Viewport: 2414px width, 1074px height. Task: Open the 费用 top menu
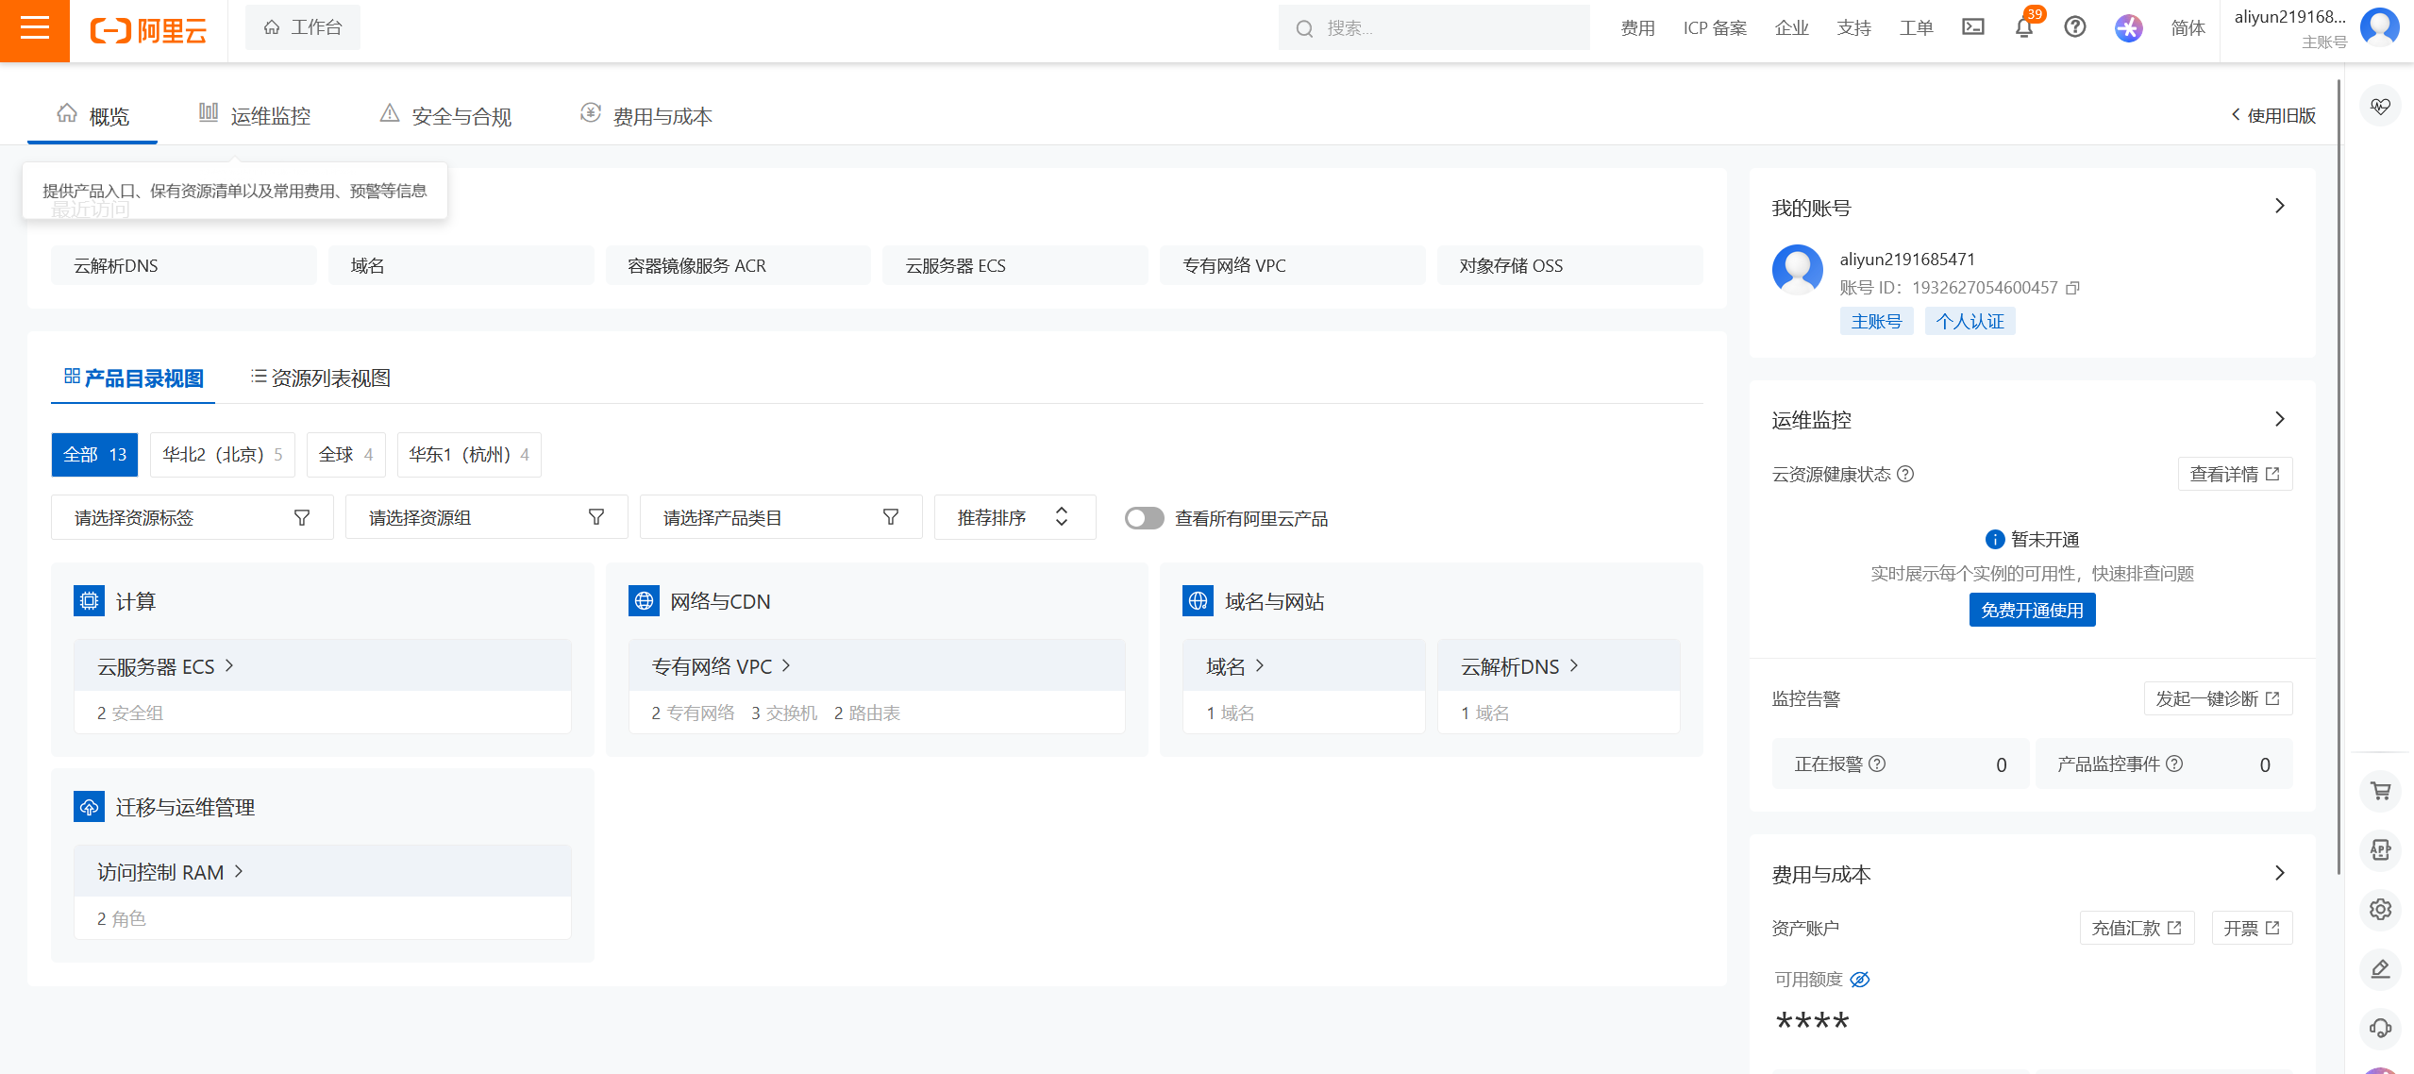tap(1637, 28)
